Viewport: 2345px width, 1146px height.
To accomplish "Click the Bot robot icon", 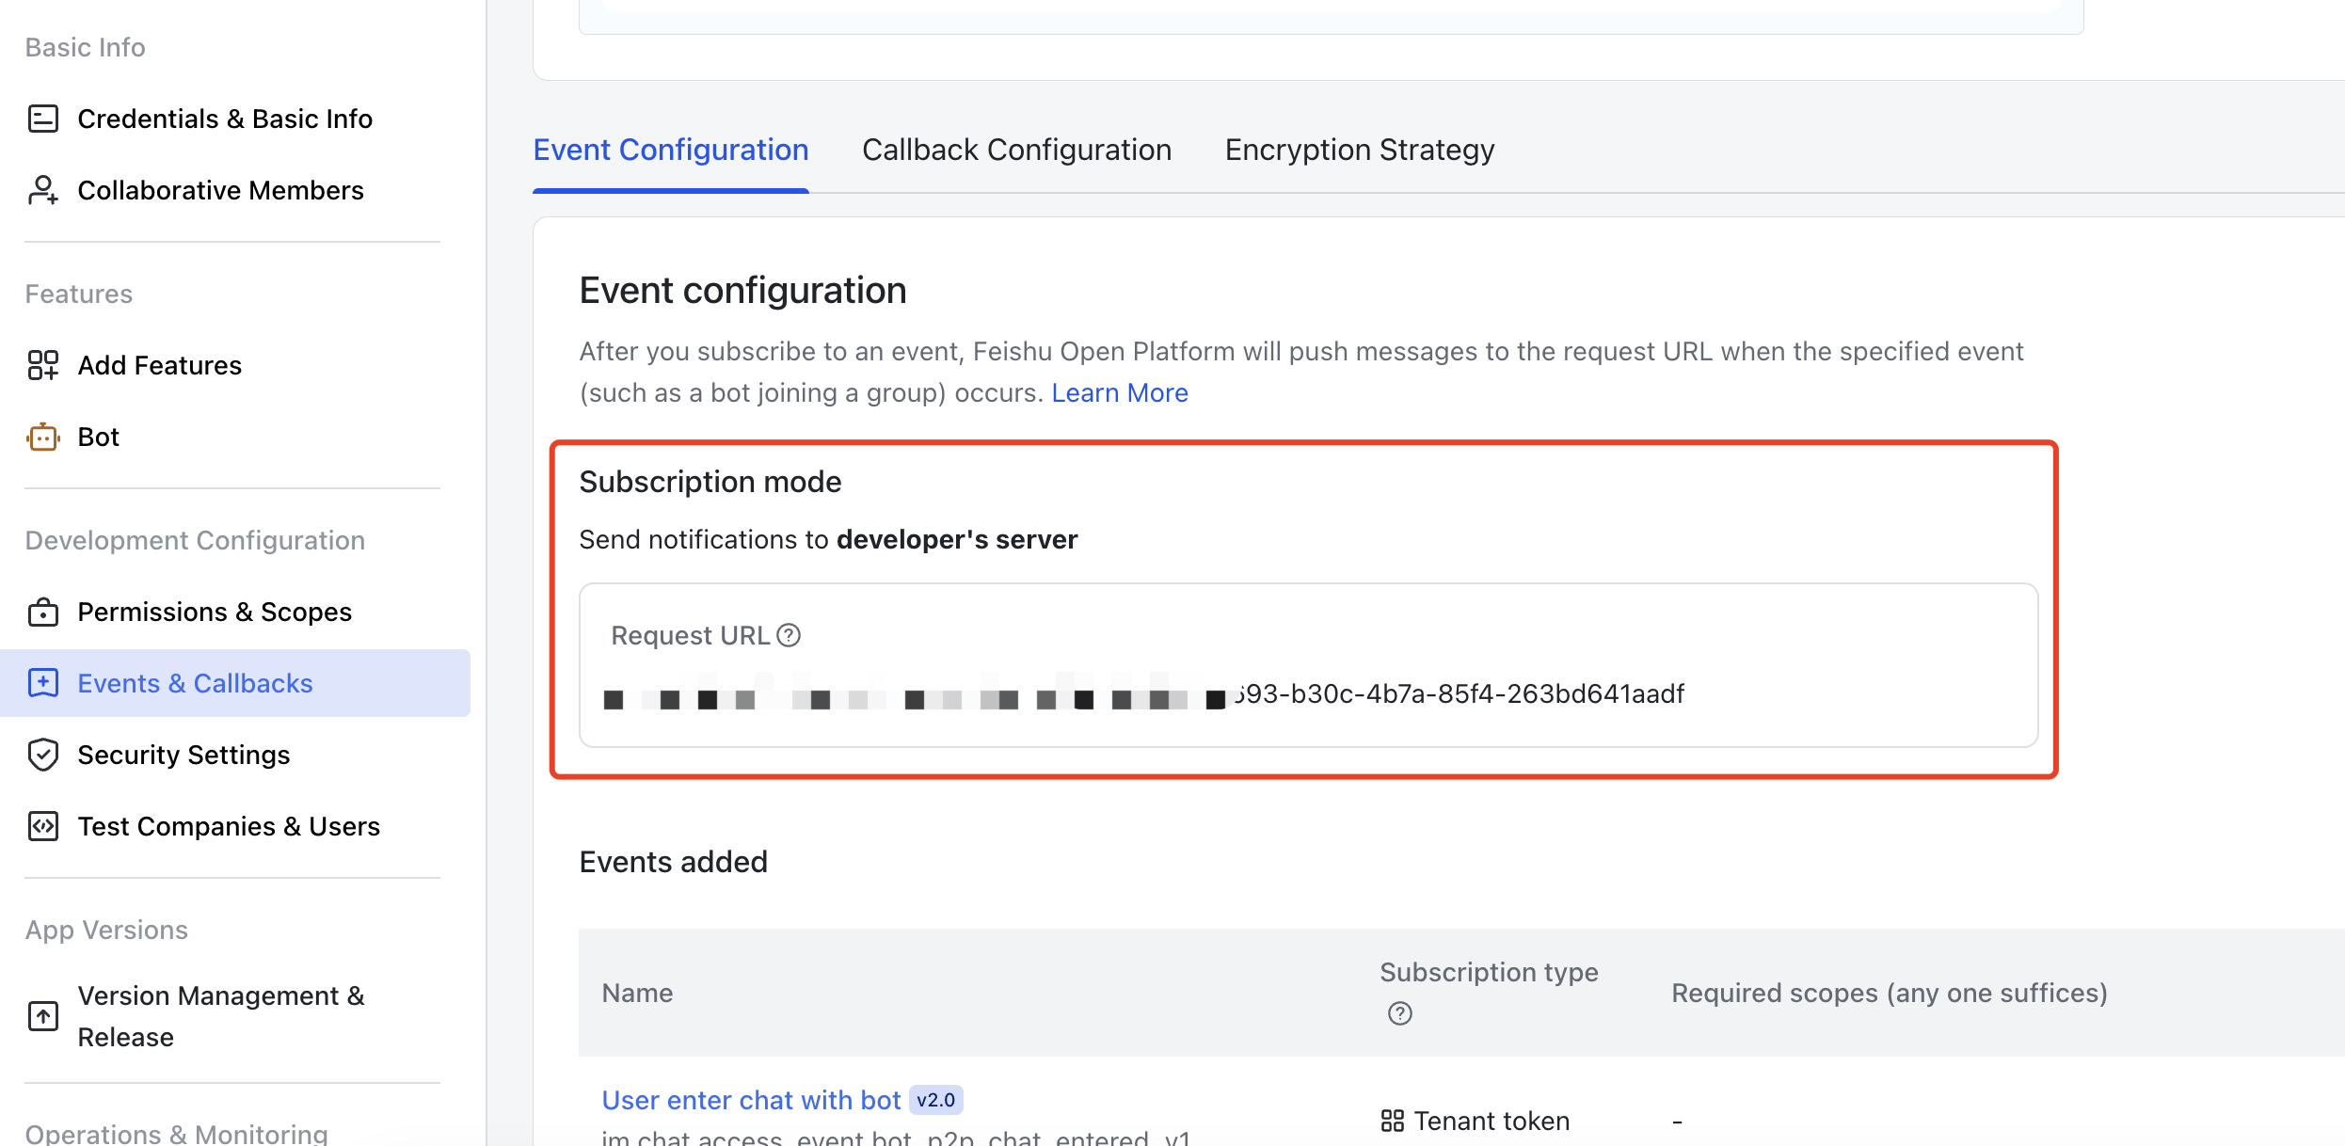I will 43,437.
